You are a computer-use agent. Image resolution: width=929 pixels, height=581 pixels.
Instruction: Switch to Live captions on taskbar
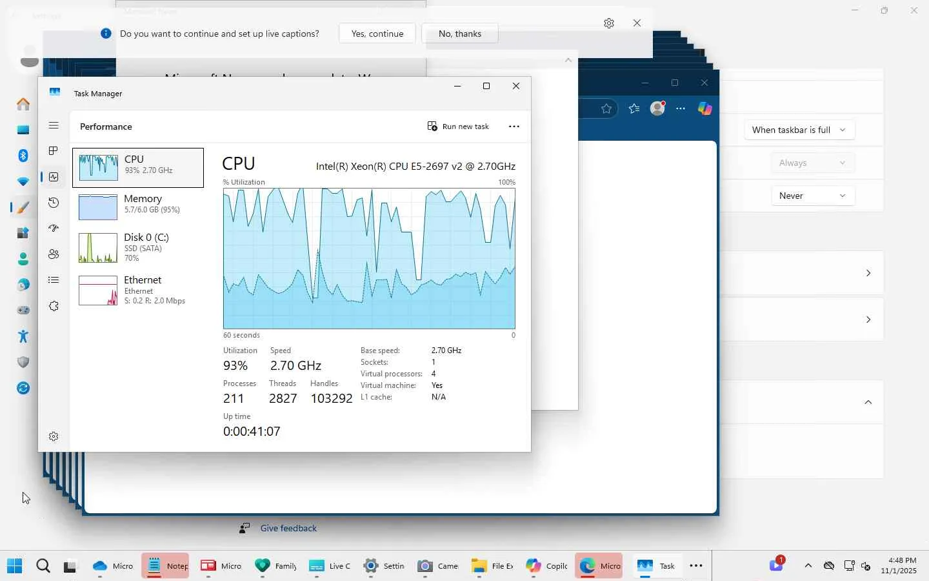tap(329, 566)
